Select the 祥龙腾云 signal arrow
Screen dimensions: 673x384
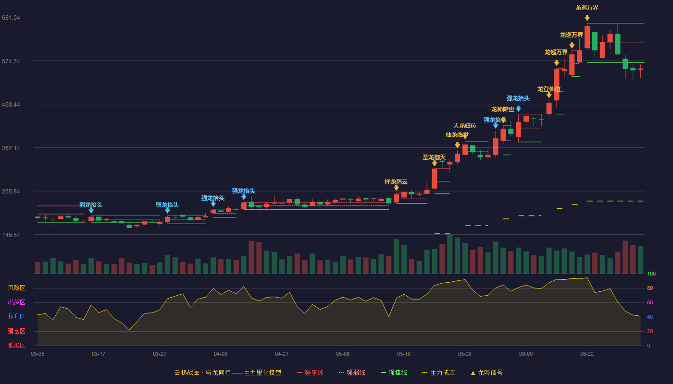click(396, 187)
